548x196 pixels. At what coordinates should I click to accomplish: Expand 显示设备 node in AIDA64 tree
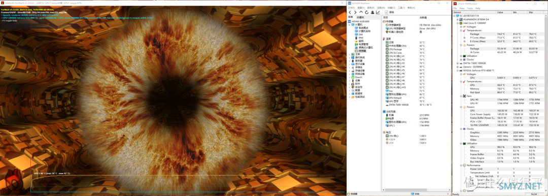pos(349,64)
